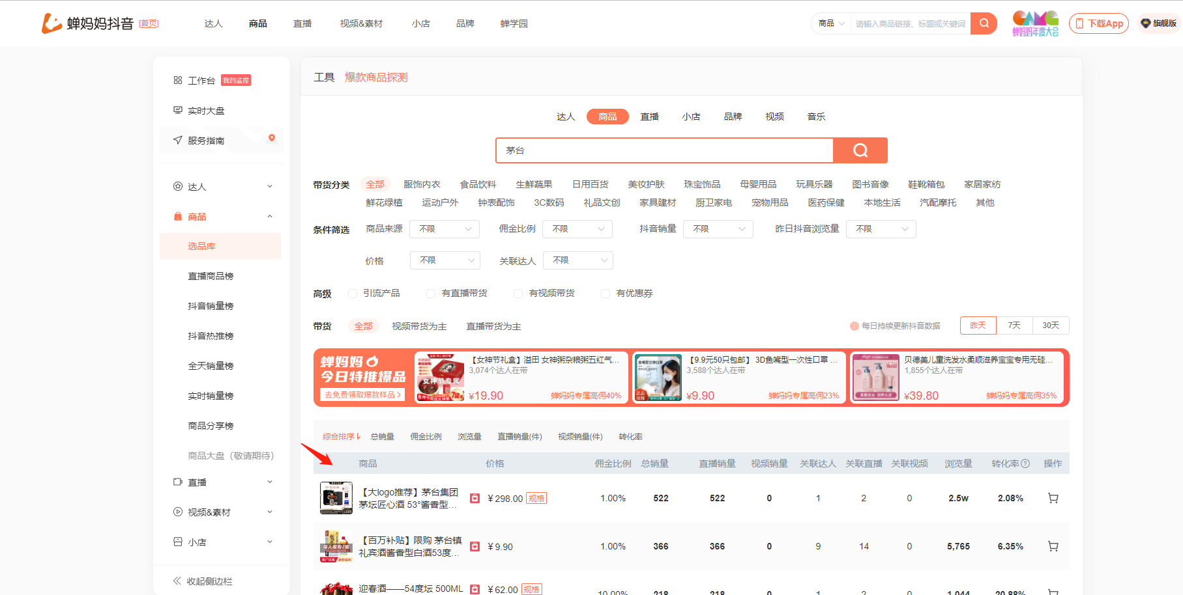Select 直播带货为主 filter
Viewport: 1183px width, 595px height.
(493, 326)
